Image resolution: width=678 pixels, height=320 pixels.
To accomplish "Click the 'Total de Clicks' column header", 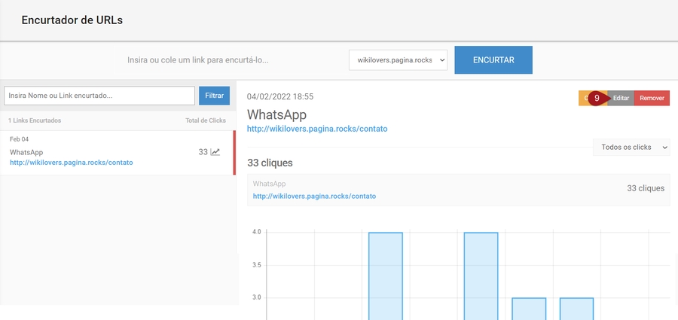I will point(205,120).
